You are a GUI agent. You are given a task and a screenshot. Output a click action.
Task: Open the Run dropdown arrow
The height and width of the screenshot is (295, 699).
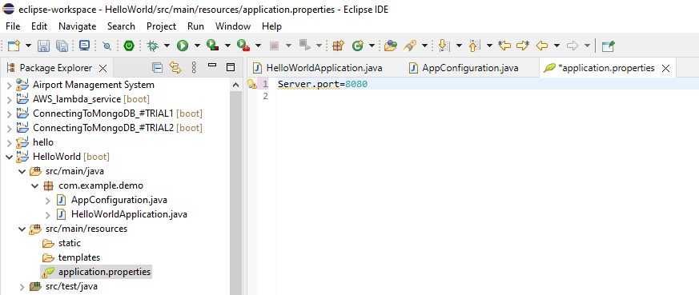(x=197, y=46)
